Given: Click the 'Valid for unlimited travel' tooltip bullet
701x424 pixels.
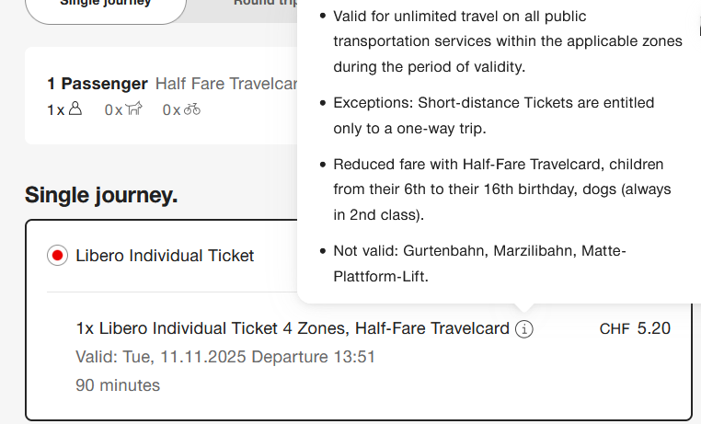Looking at the screenshot, I should pyautogui.click(x=506, y=42).
